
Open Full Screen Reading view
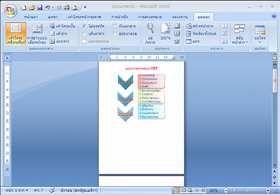(x=37, y=33)
